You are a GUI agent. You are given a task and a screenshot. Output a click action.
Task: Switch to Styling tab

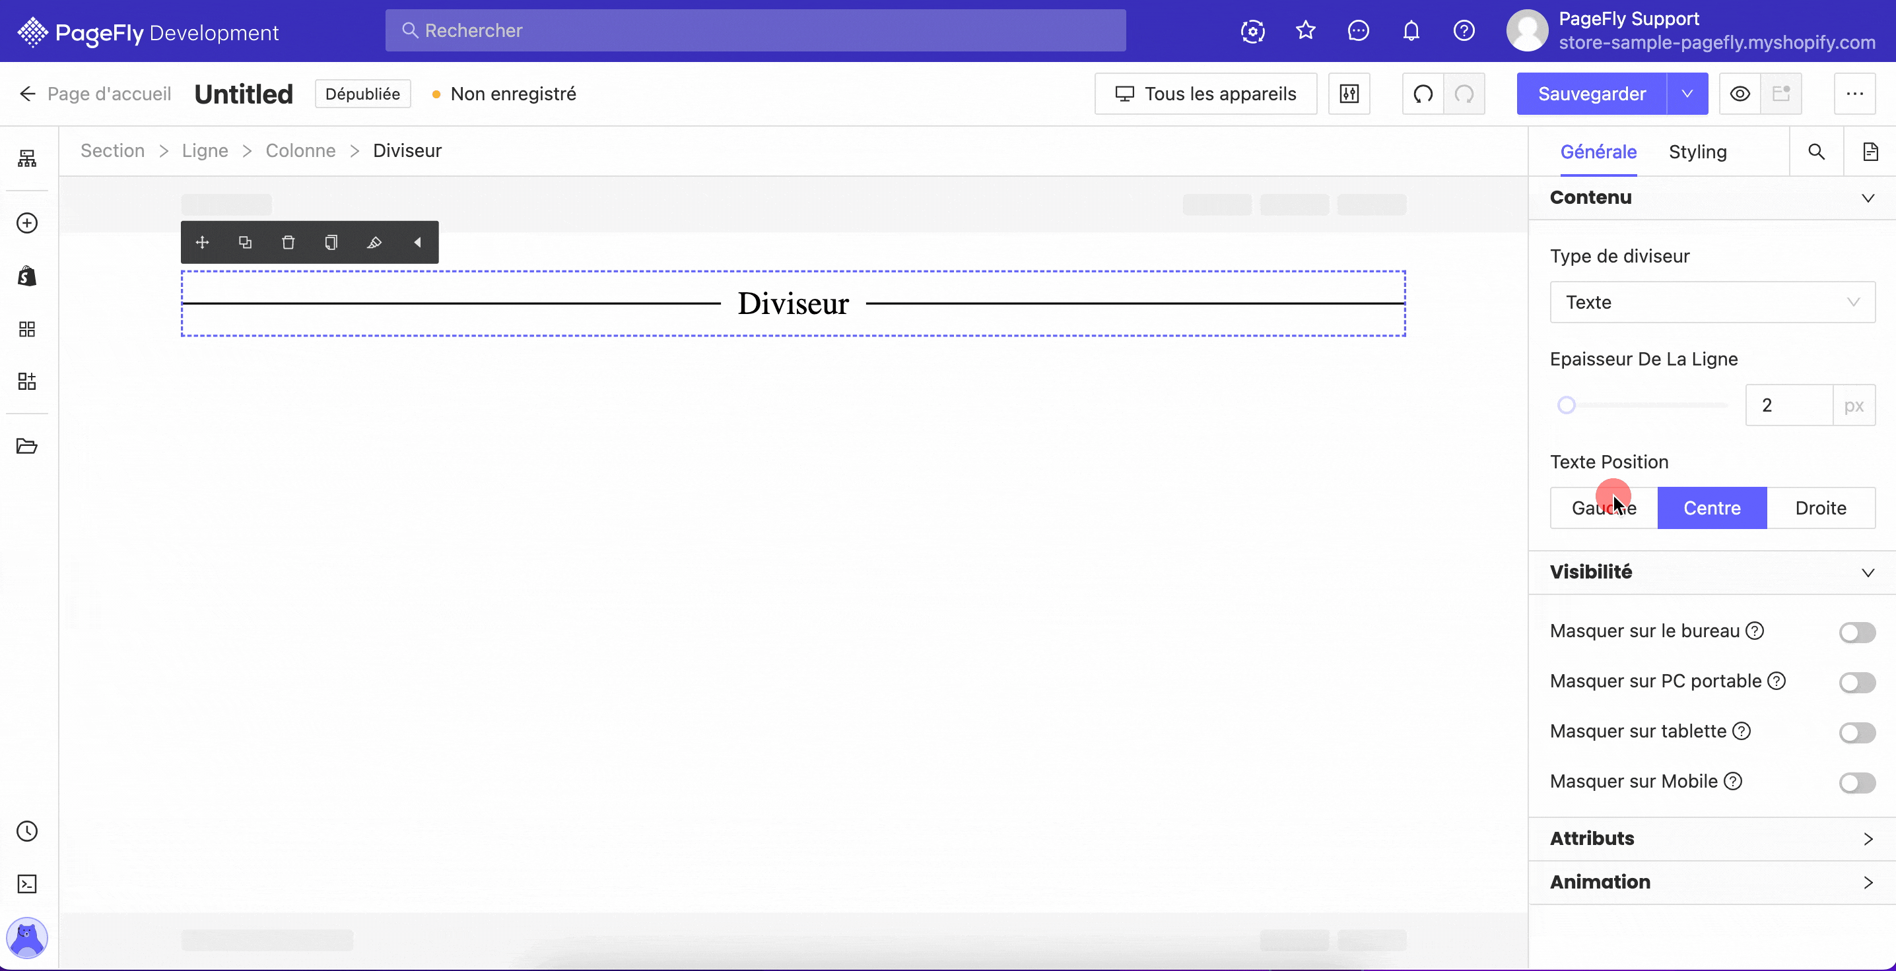pos(1697,152)
